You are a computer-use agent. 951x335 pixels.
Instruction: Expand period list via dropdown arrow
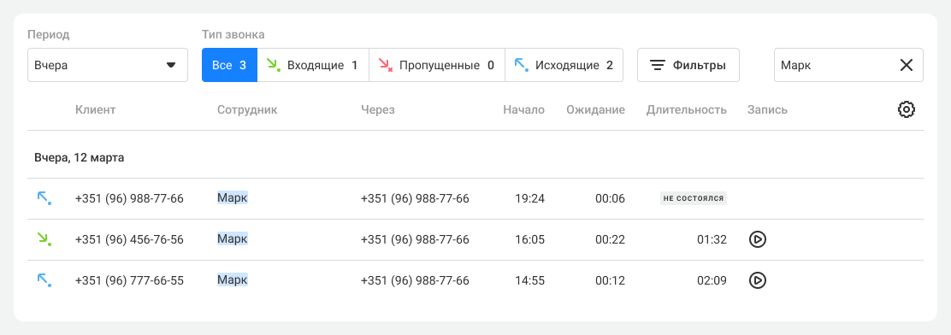[171, 66]
